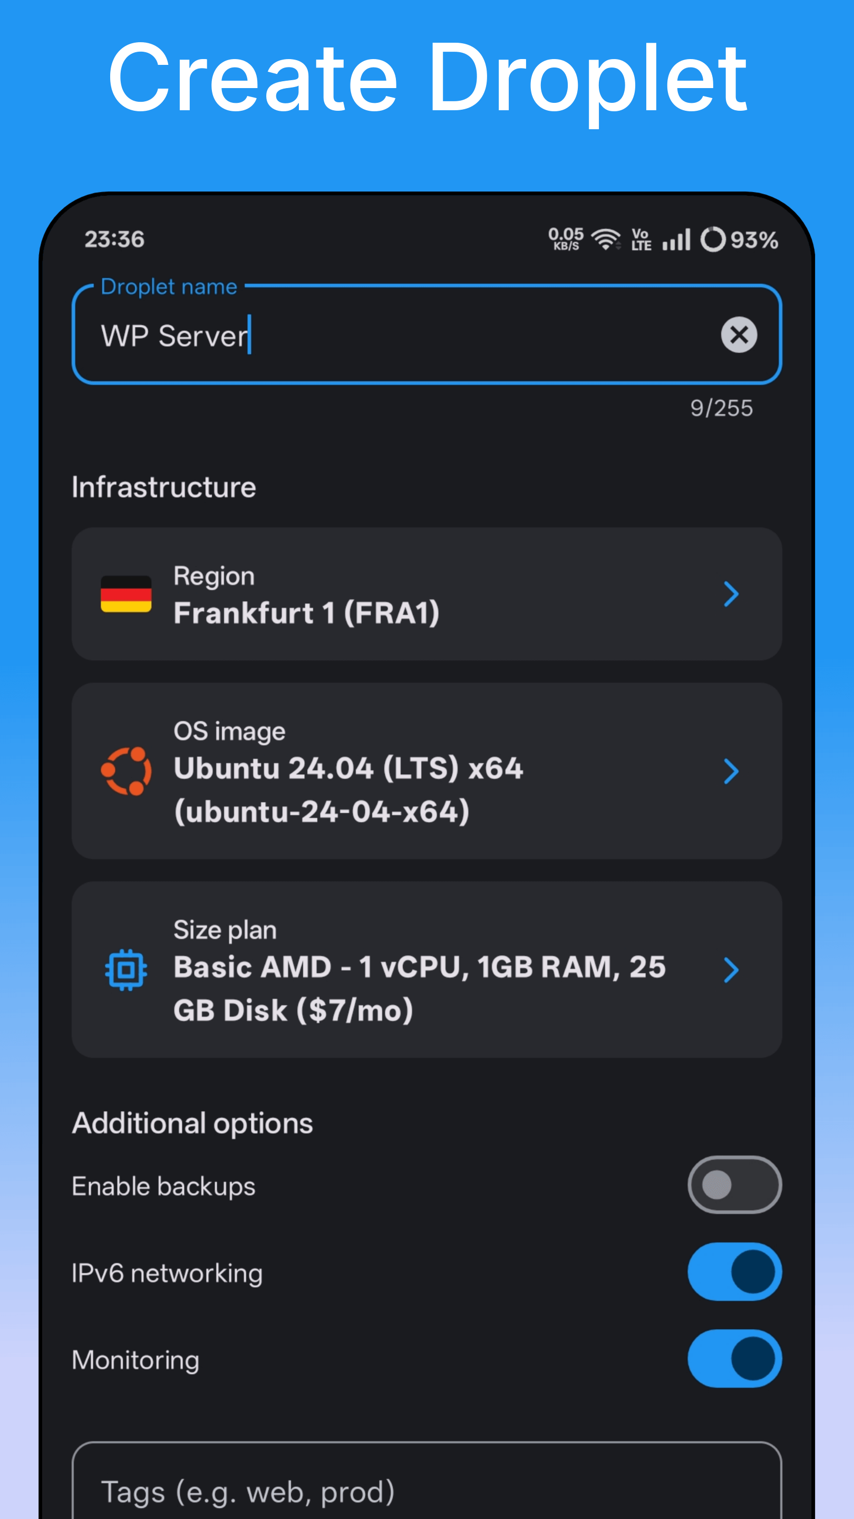The height and width of the screenshot is (1519, 854).
Task: Click the Ubuntu logo icon
Action: [126, 771]
